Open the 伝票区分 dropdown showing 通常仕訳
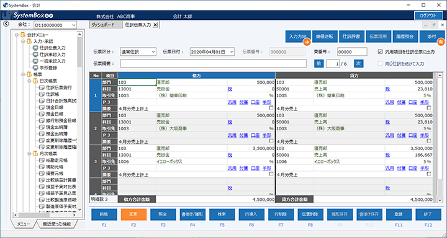This screenshot has height=238, width=447. (153, 52)
